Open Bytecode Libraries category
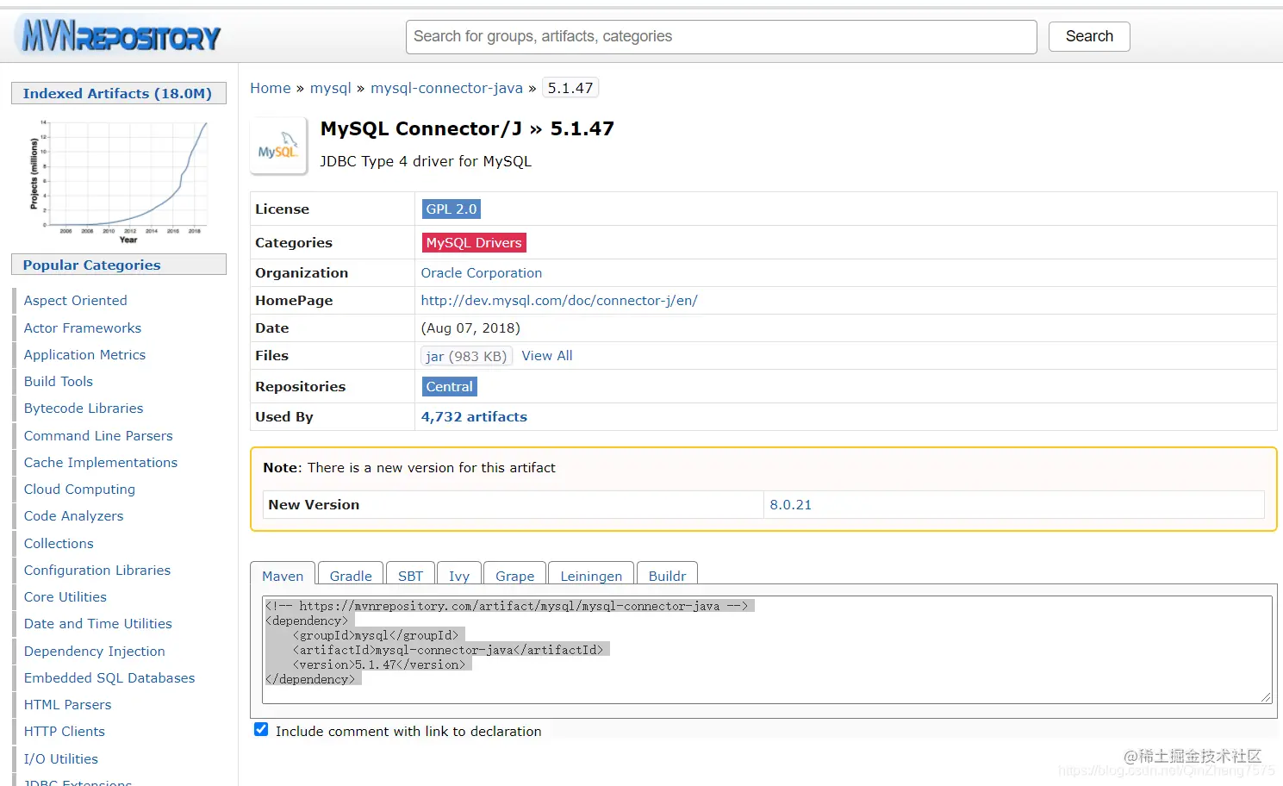The image size is (1283, 786). pos(84,408)
